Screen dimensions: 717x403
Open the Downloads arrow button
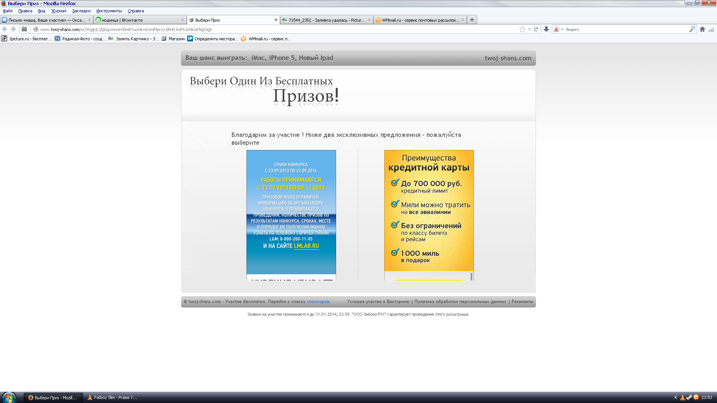coord(546,29)
